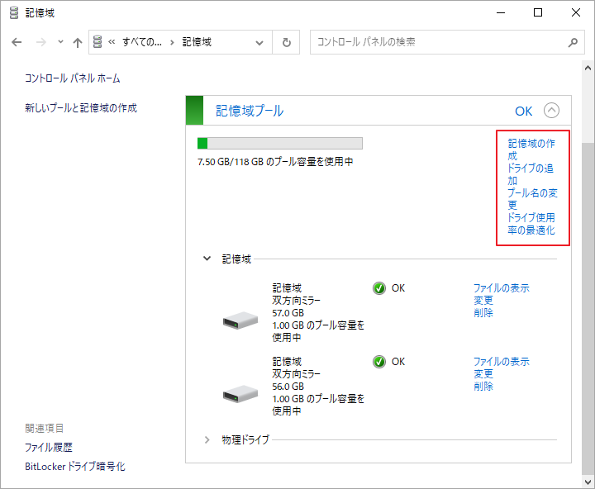Viewport: 595px width, 489px height.
Task: Click the refresh button in address bar
Action: pyautogui.click(x=286, y=42)
